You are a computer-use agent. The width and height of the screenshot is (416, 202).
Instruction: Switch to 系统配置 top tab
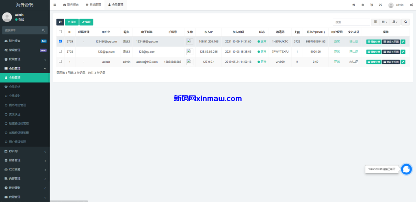pyautogui.click(x=93, y=5)
